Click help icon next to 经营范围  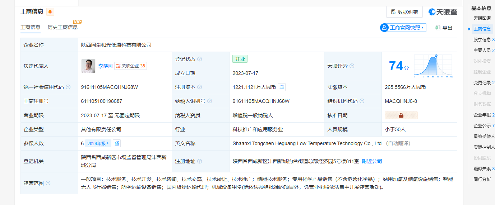[48, 183]
